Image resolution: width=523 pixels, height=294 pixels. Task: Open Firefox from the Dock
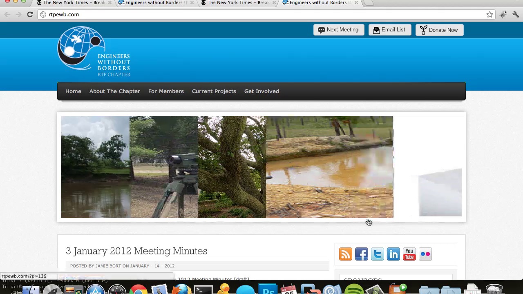click(x=181, y=289)
